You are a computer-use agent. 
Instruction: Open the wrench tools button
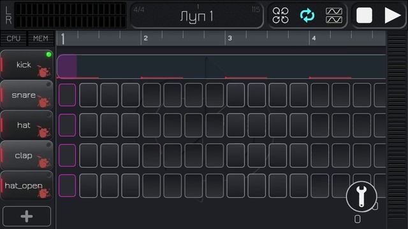[x=361, y=197]
